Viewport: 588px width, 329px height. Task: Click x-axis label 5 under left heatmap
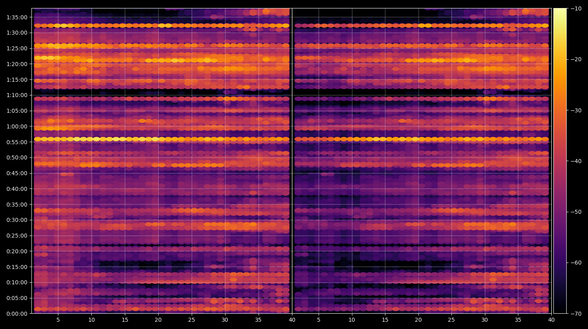pyautogui.click(x=58, y=320)
